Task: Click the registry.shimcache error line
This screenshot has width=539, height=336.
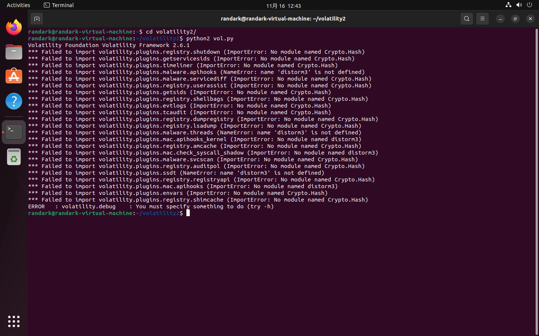Action: pos(198,200)
